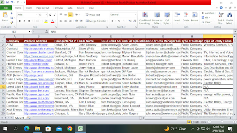
Task: Click the Save icon in Quick Access
Action: (7, 2)
